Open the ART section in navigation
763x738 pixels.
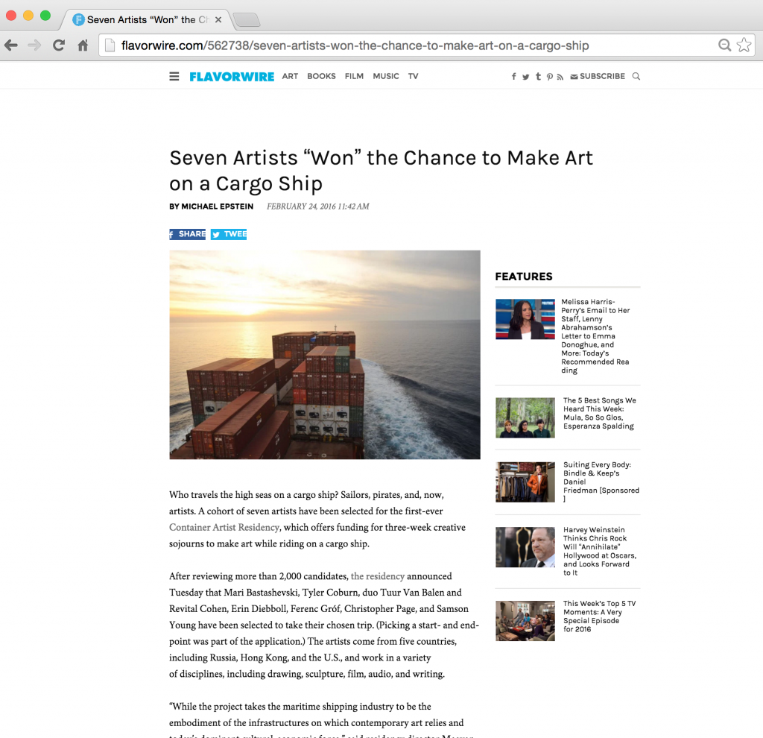pos(290,77)
